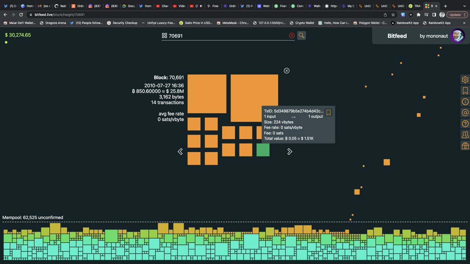Click the magnifying glass search icon

coord(301,35)
